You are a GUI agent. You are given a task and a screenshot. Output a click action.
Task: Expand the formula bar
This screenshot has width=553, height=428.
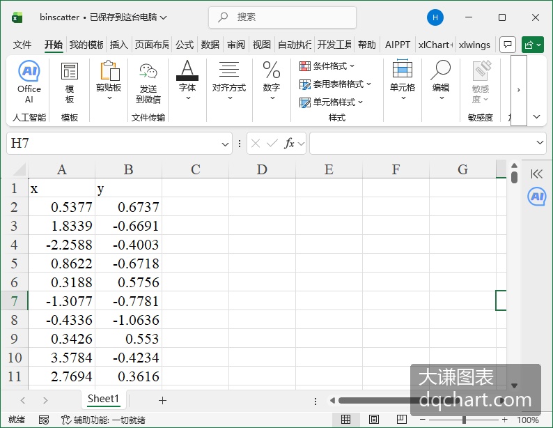point(540,142)
